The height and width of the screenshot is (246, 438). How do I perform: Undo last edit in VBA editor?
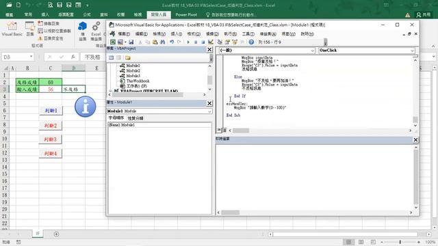click(172, 42)
